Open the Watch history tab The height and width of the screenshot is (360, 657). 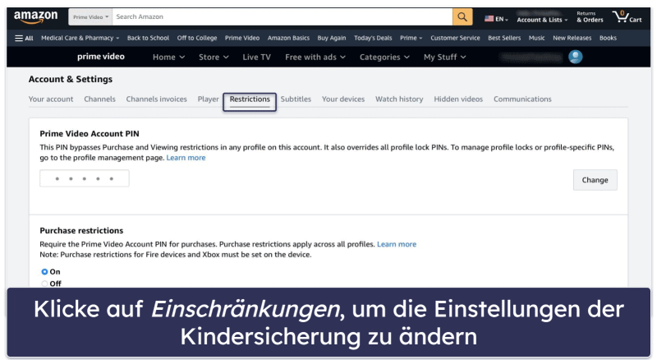coord(399,99)
